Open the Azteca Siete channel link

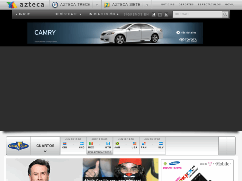click(x=126, y=5)
